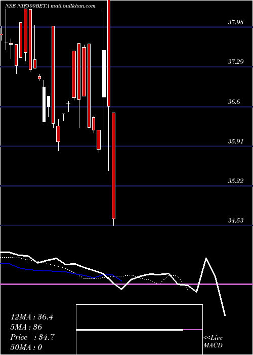Click the blue moving average line
The width and height of the screenshot is (253, 355).
tap(61, 271)
